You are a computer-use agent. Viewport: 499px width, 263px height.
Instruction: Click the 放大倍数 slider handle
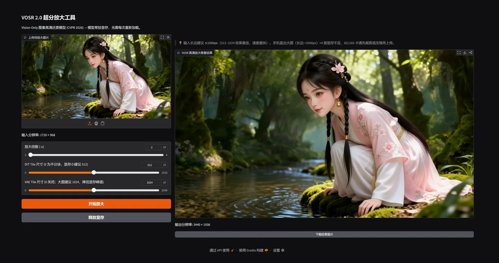[30, 155]
